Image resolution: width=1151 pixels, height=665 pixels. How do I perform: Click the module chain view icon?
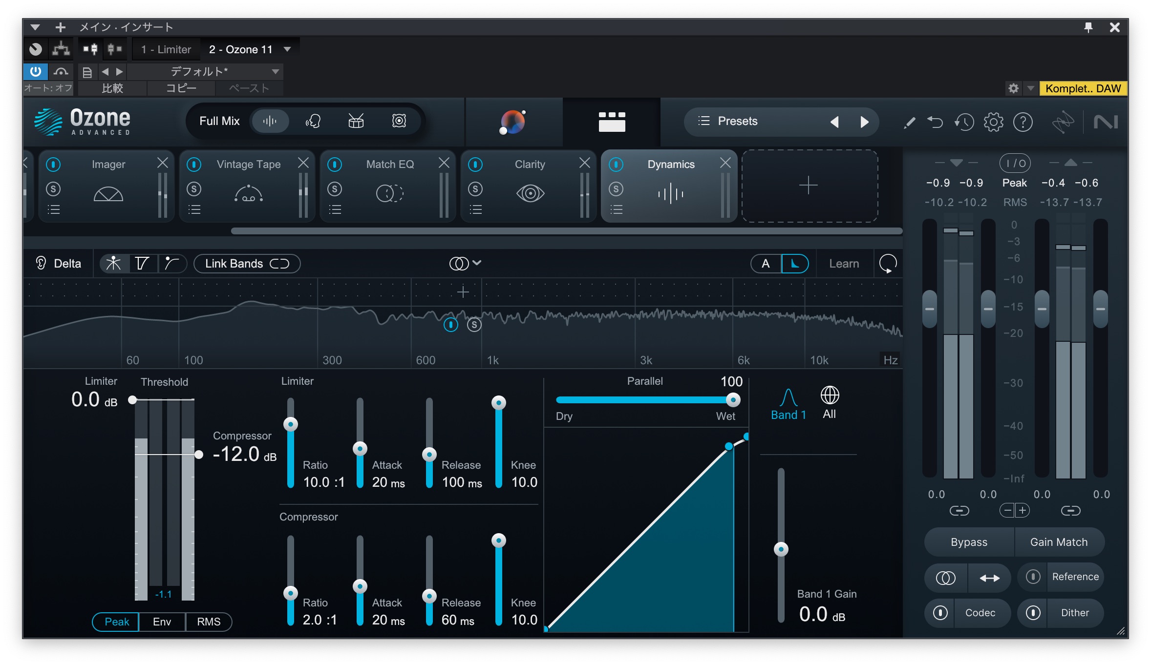coord(612,122)
